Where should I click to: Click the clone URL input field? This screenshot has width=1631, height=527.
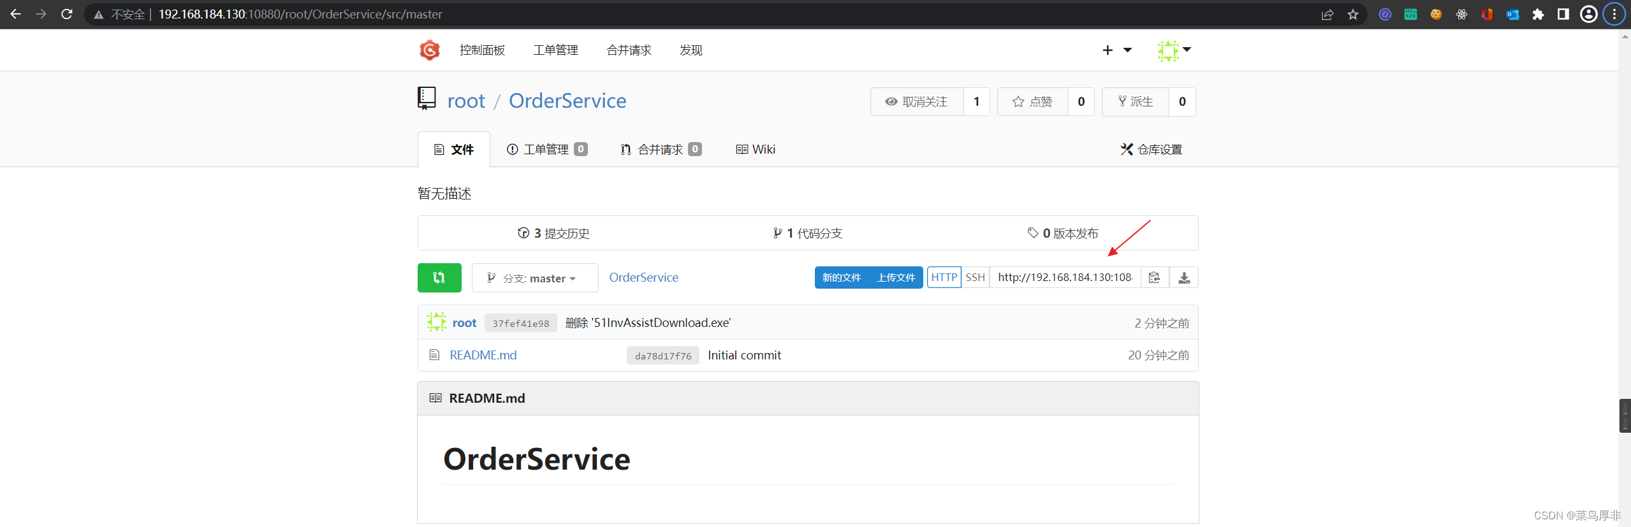tap(1065, 277)
